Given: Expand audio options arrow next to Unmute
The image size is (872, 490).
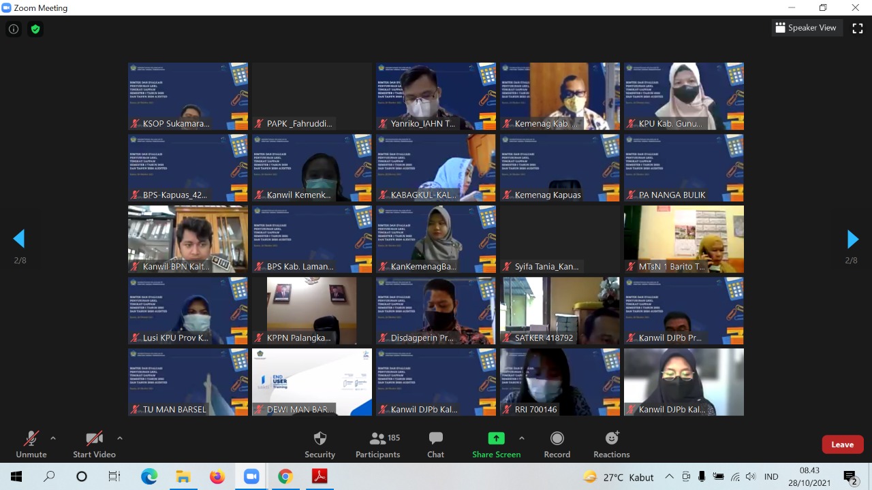Looking at the screenshot, I should click(x=53, y=438).
